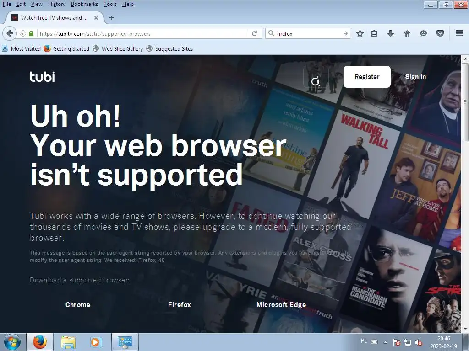Go back with the browser back arrow
This screenshot has width=469, height=351.
click(x=10, y=33)
